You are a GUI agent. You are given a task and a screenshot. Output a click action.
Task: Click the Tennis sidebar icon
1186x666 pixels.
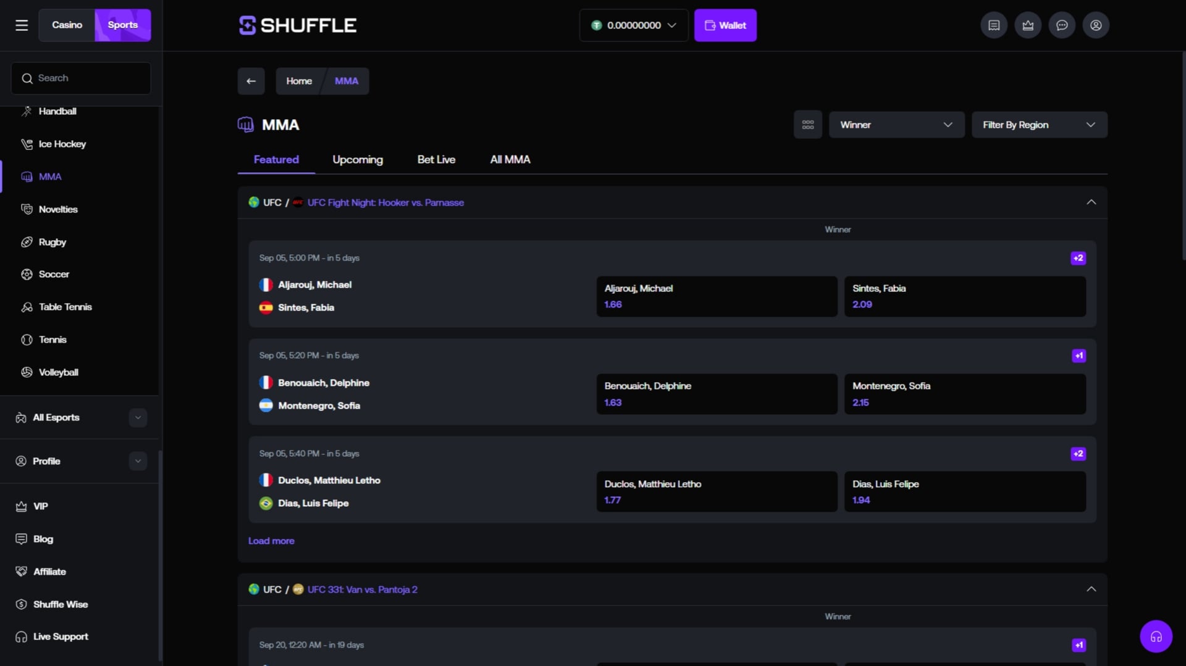click(27, 339)
